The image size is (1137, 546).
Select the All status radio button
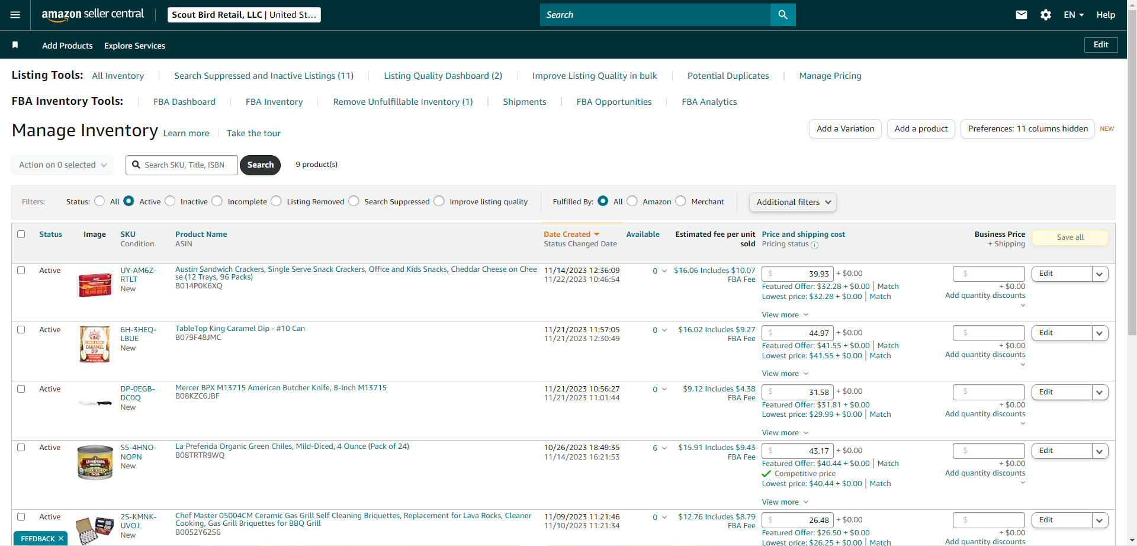[99, 201]
